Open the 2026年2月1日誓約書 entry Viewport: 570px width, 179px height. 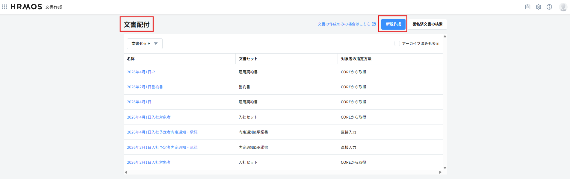[x=145, y=87]
